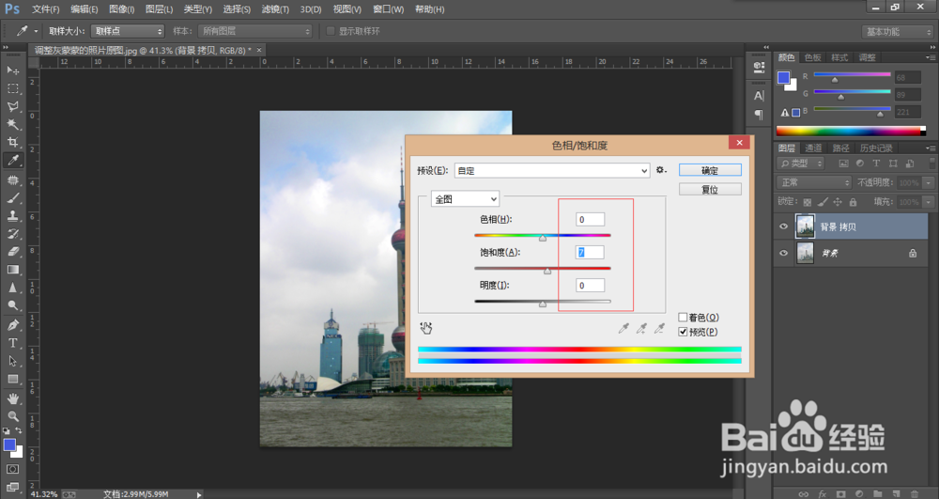Select the Rectangular Marquee tool
The height and width of the screenshot is (499, 939).
(x=12, y=88)
